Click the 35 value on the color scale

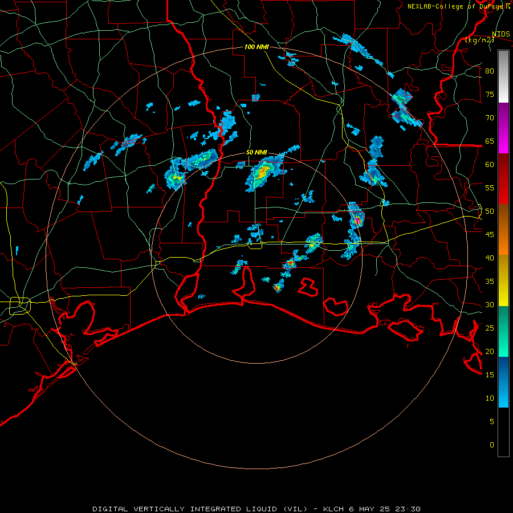click(490, 282)
